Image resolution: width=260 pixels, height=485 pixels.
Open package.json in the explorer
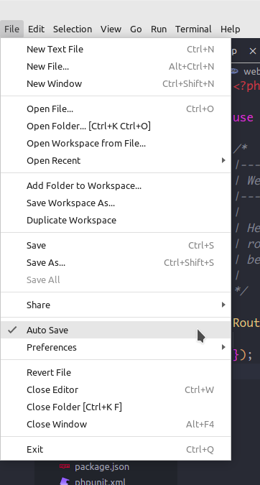(102, 466)
